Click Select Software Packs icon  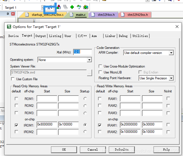(79, 7)
